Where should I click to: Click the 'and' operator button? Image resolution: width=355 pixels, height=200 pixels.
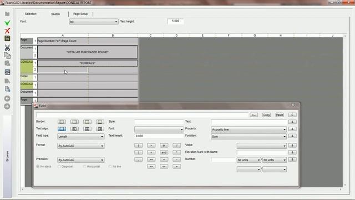point(164,152)
